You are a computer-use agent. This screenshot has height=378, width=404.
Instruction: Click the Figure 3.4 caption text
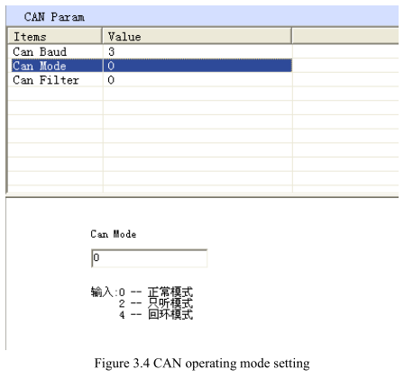[x=202, y=364]
